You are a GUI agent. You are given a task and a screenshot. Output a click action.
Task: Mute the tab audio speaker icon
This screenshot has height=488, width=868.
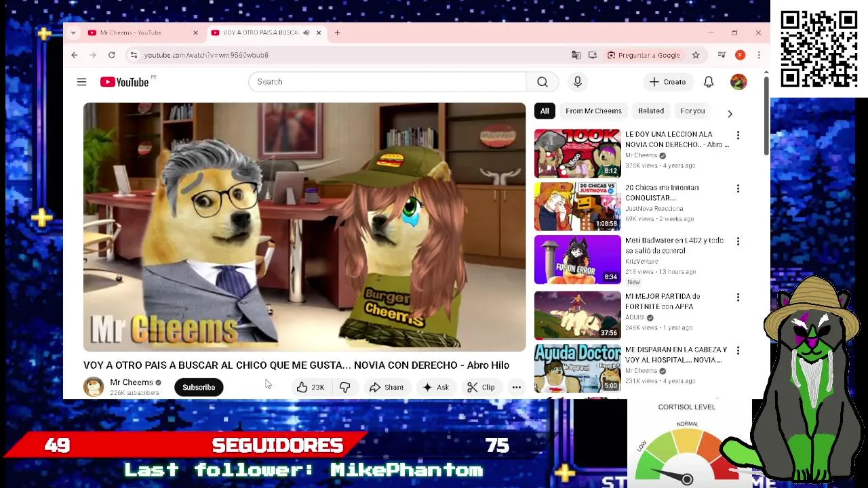click(x=307, y=33)
